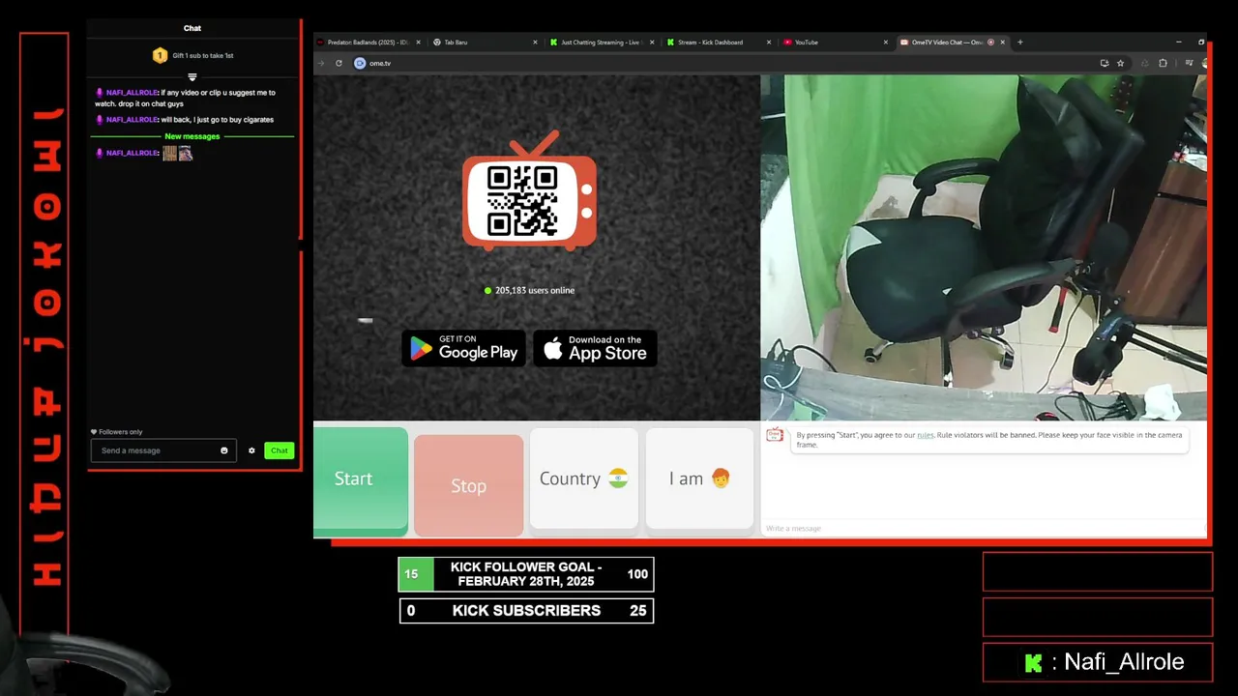Click the gold hexagon number 1 badge

[160, 55]
